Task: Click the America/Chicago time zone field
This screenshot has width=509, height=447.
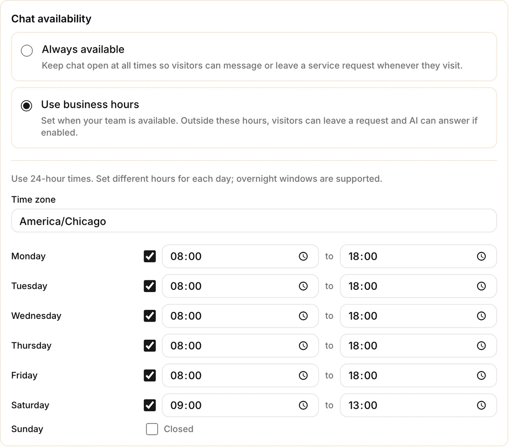Action: (x=254, y=221)
